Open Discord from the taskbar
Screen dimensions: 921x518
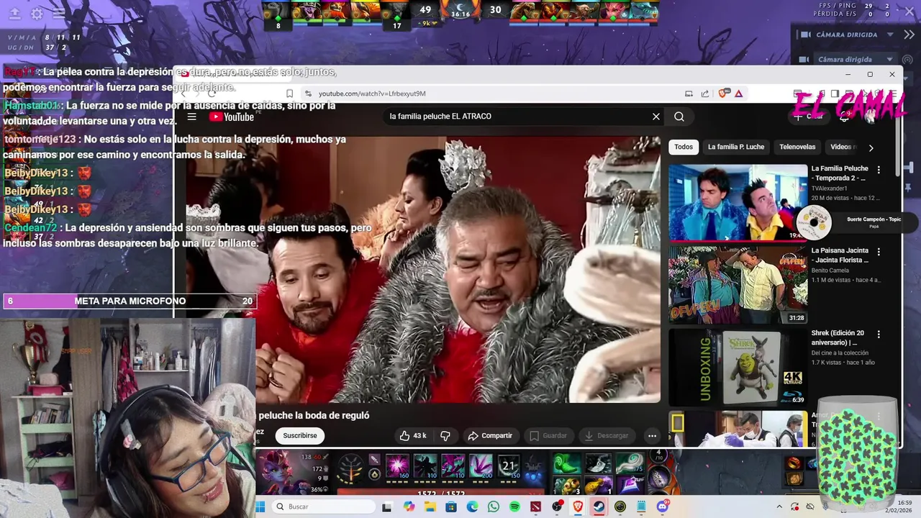[663, 506]
